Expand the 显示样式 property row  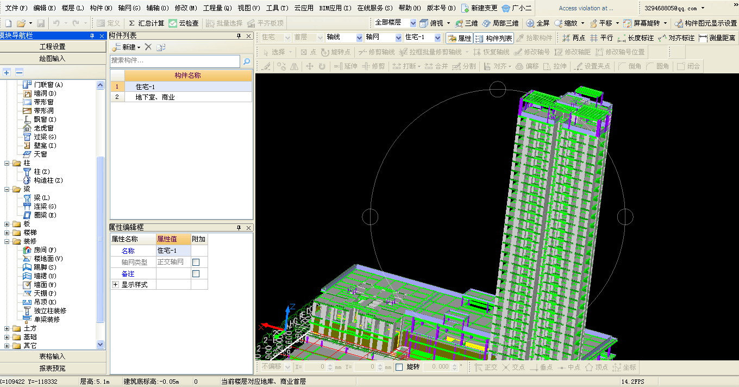coord(115,285)
